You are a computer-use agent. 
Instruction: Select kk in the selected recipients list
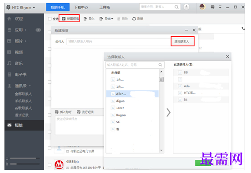[201, 100]
